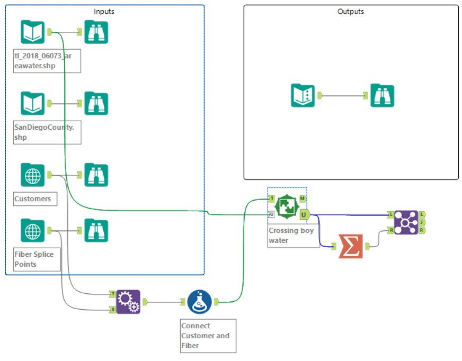
Task: Click the Formula flask tool for Connect Customer and Fiber
Action: [199, 302]
